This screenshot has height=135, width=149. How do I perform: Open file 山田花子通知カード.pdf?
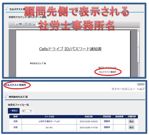tap(49, 121)
